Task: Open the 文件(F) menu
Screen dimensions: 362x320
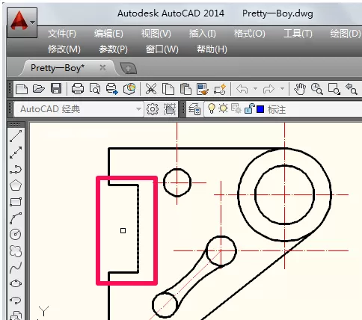Action: point(62,34)
